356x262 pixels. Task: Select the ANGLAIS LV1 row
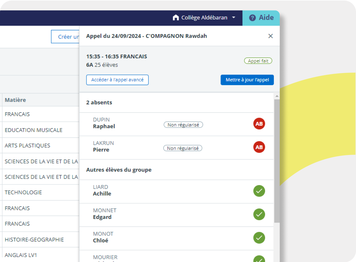point(40,255)
